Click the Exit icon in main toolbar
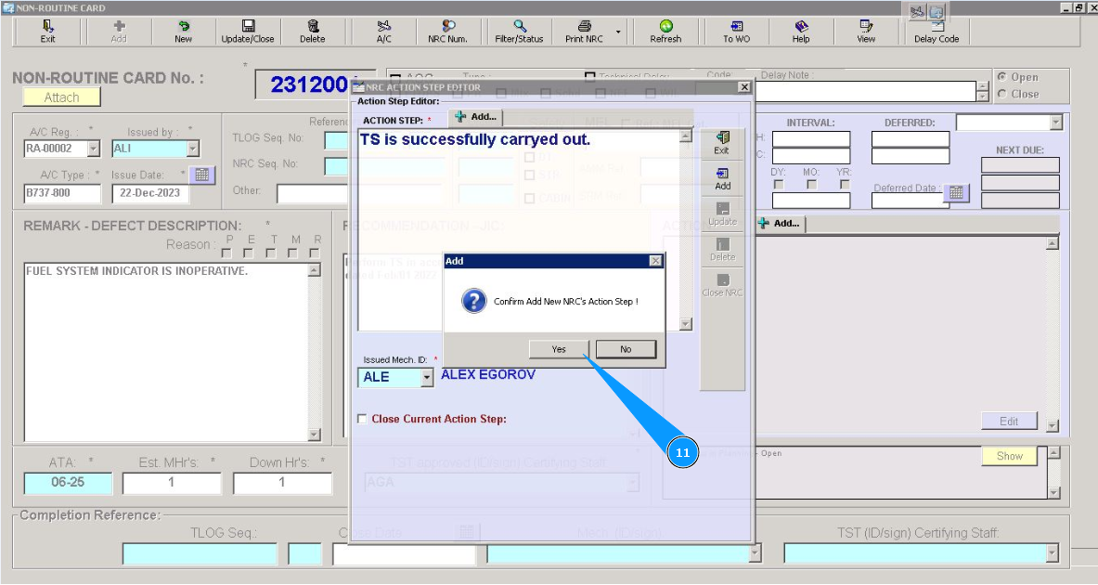 tap(47, 27)
